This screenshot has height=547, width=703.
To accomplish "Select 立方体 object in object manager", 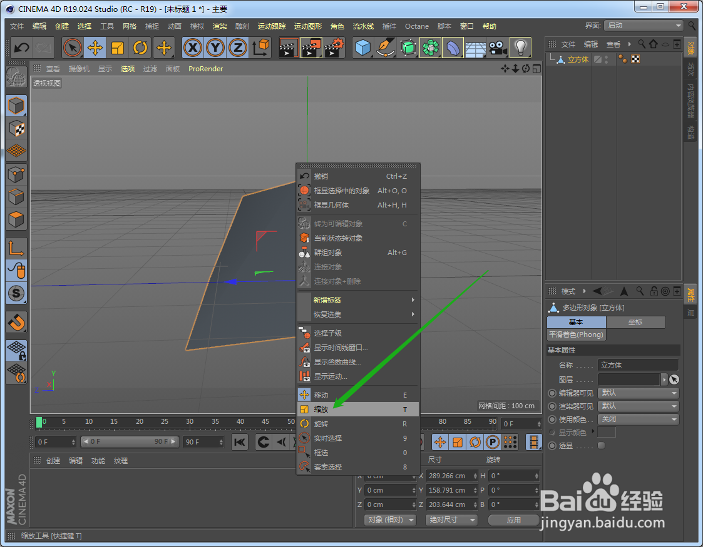I will click(578, 59).
